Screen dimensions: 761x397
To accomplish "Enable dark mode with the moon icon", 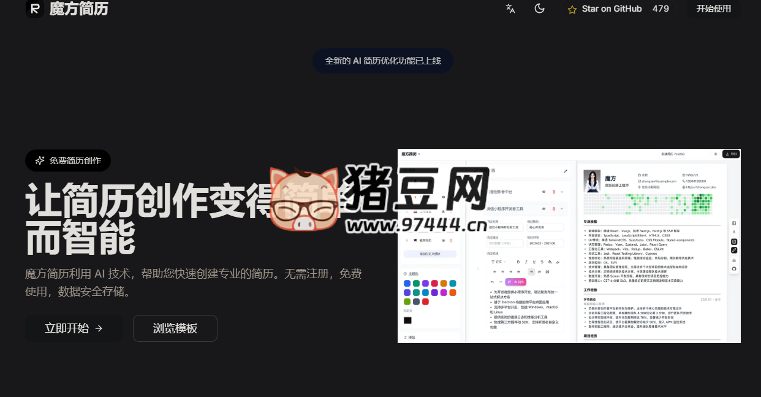I will pos(539,9).
